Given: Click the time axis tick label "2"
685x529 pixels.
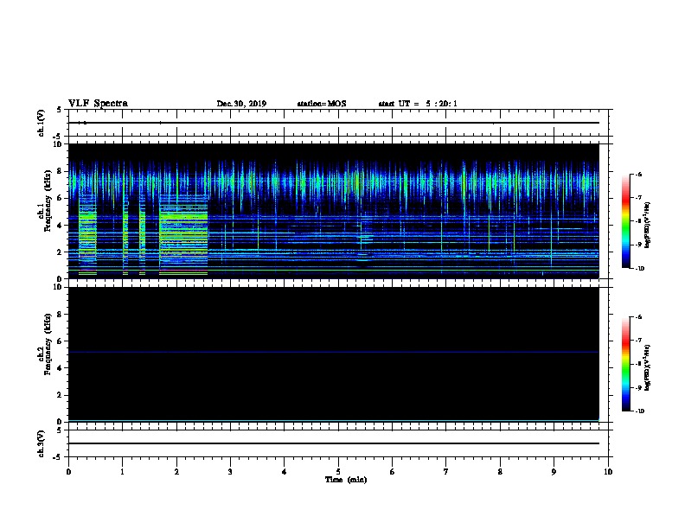Looking at the screenshot, I should click(176, 472).
